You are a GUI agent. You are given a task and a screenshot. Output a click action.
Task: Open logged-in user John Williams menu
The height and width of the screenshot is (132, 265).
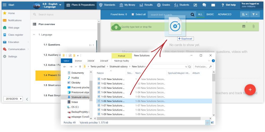[252, 5]
